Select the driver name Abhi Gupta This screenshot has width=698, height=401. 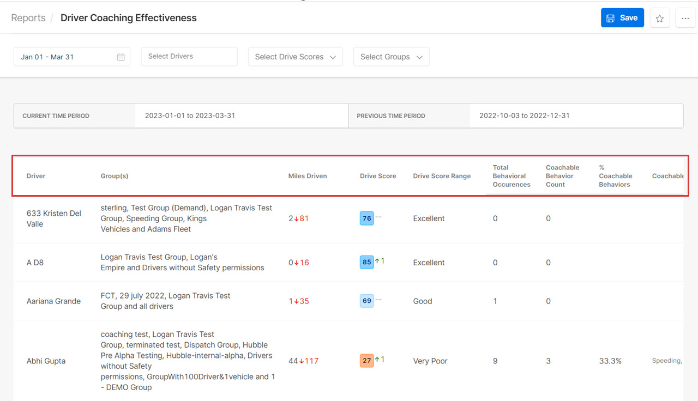[x=46, y=360]
